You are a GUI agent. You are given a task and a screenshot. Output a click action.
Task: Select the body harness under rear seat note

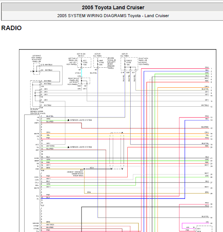(75, 174)
